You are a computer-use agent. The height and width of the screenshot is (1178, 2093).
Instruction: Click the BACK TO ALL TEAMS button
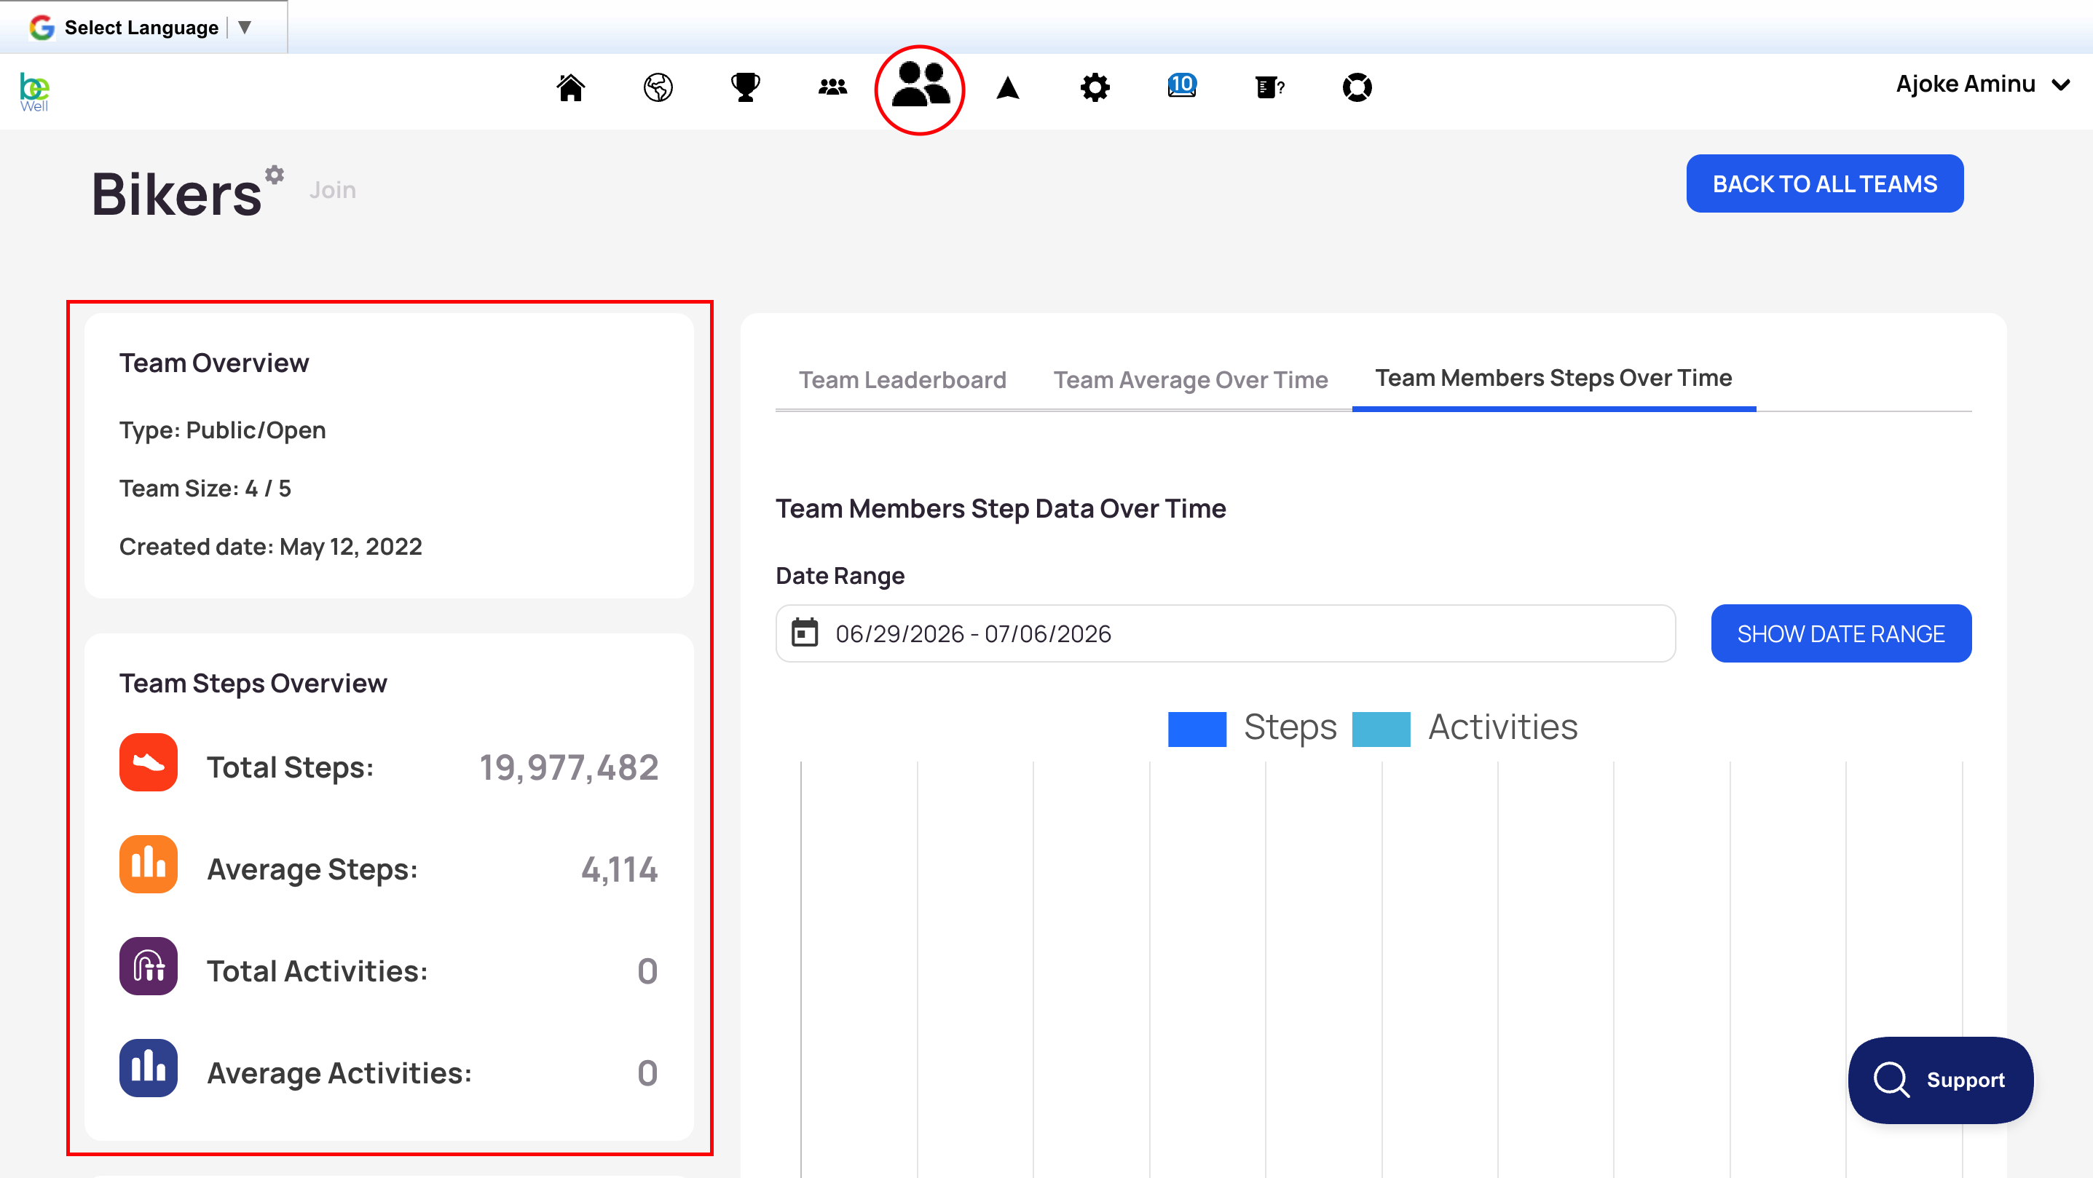[1825, 183]
